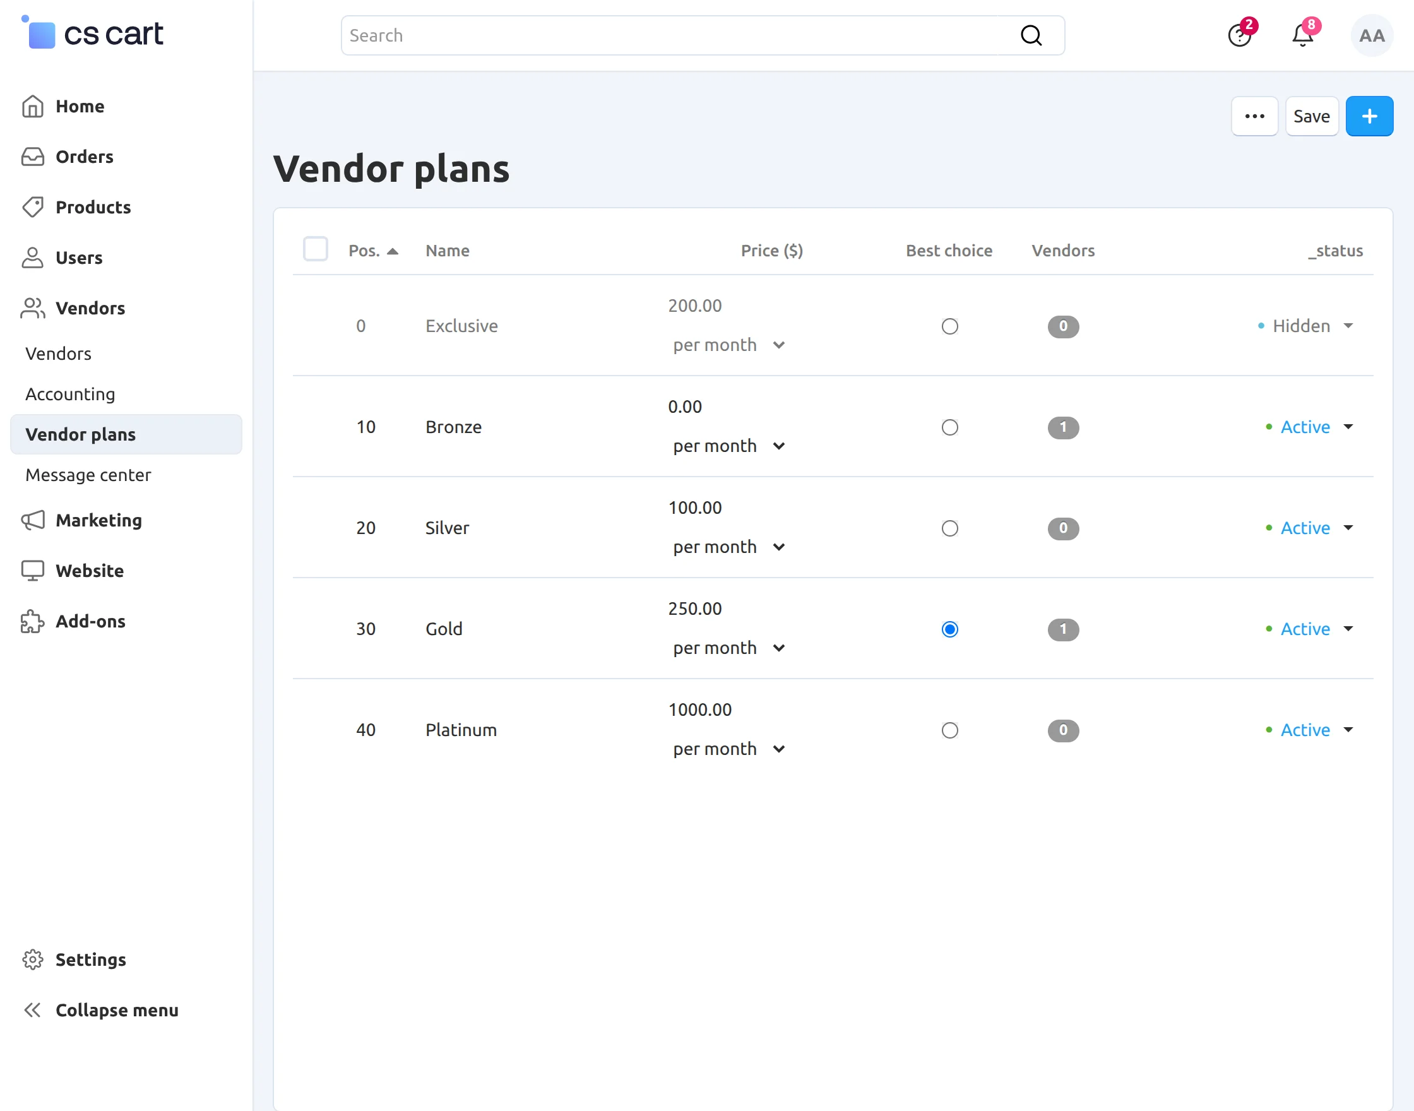Click the Home sidebar icon
The width and height of the screenshot is (1414, 1111).
pyautogui.click(x=33, y=107)
